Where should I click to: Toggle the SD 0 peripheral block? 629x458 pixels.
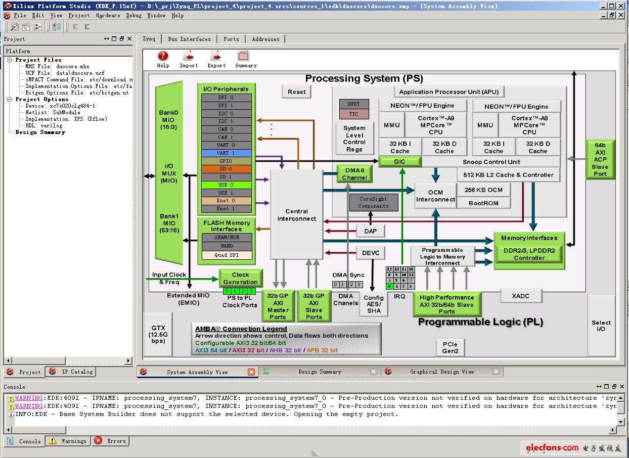coord(226,169)
